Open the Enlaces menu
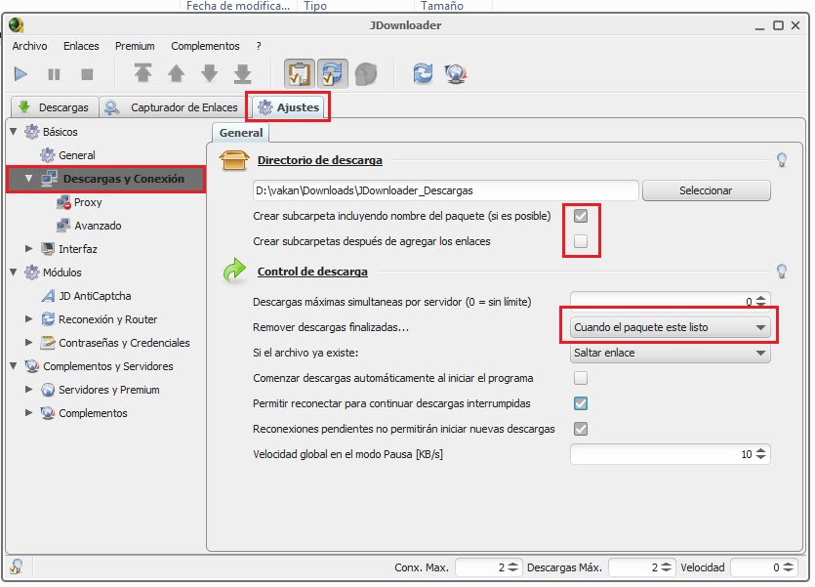815x587 pixels. click(x=81, y=46)
